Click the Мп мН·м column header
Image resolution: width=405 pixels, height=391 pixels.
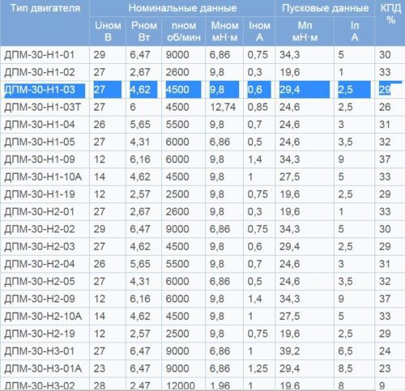305,32
